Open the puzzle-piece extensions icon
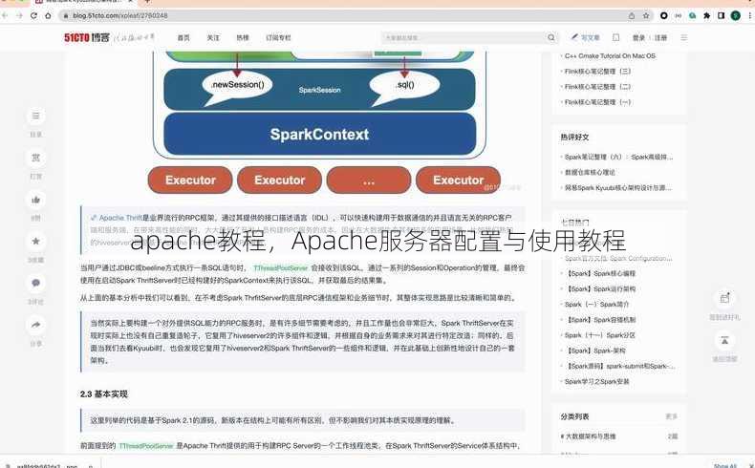Viewport: 755px width, 468px height. coord(706,15)
